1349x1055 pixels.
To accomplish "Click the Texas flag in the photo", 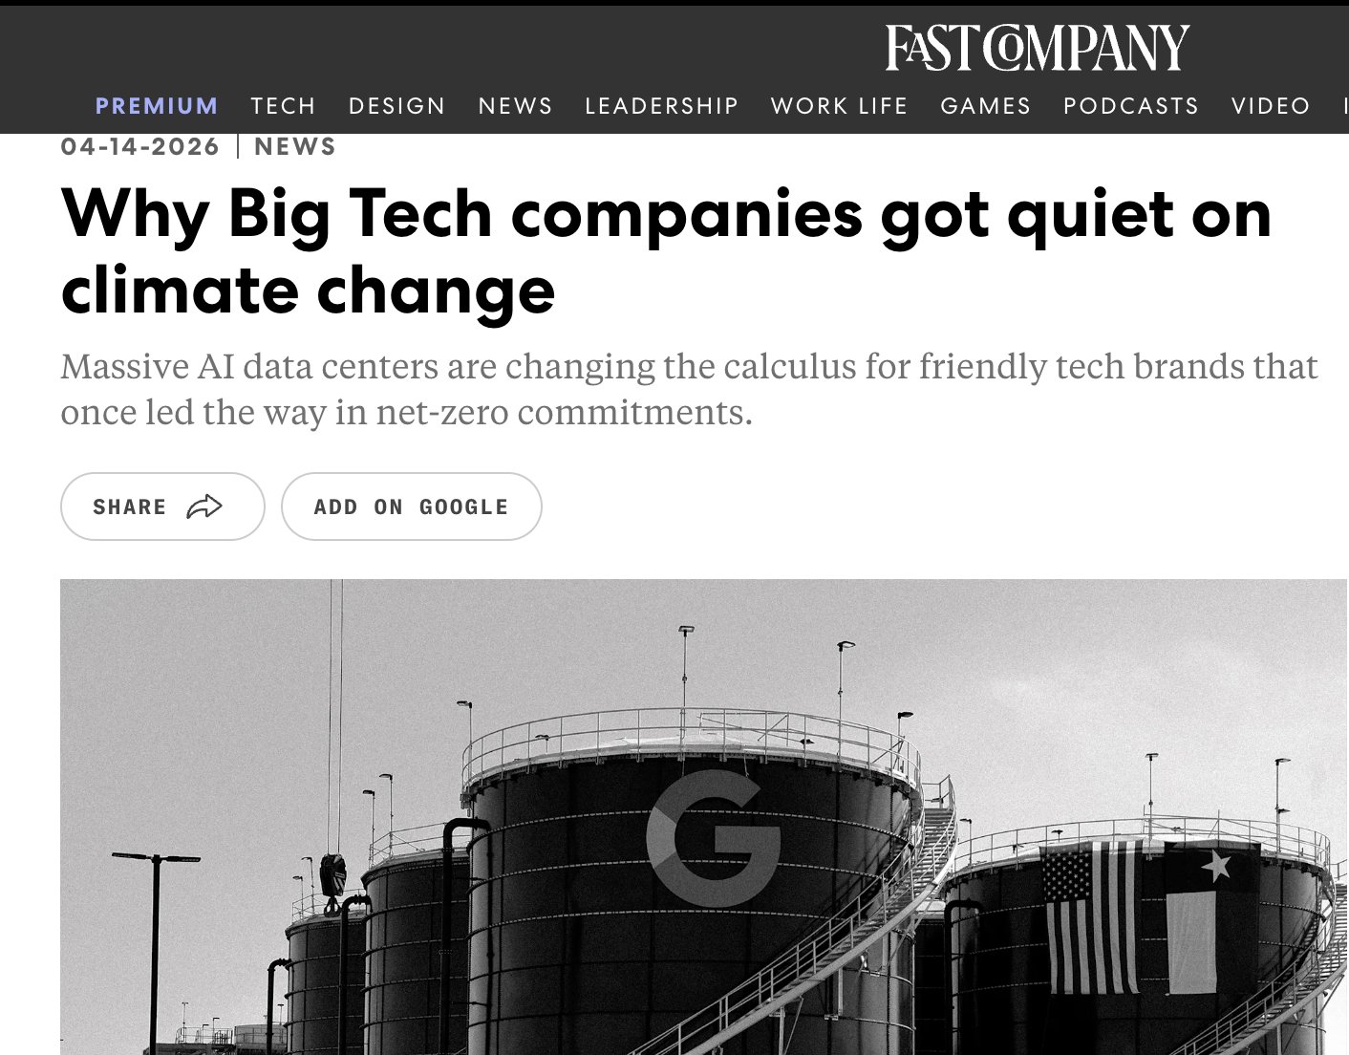I will (x=1200, y=915).
